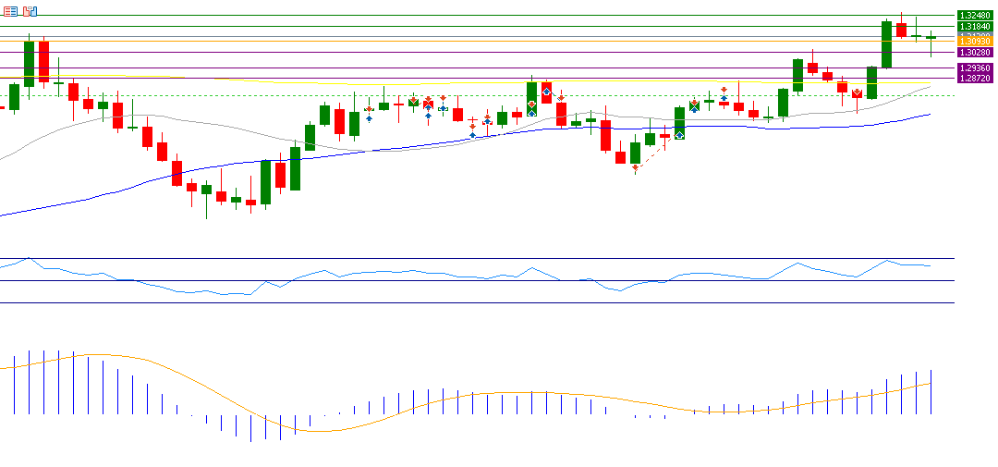Click the last candle on the chart
Screen dimensions: 998x467
(931, 38)
